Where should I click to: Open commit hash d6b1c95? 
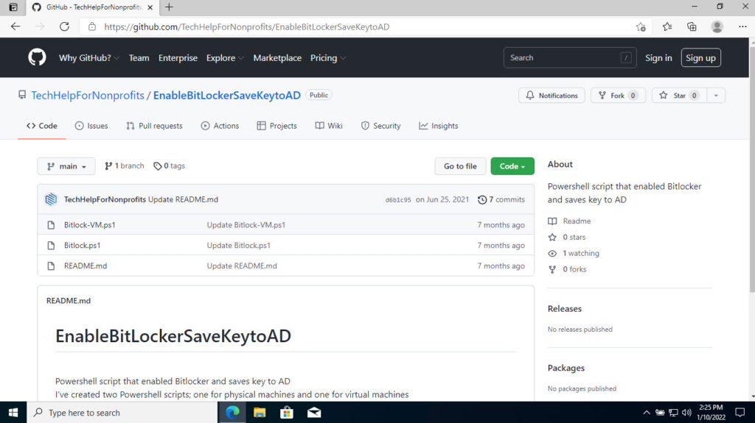tap(398, 200)
